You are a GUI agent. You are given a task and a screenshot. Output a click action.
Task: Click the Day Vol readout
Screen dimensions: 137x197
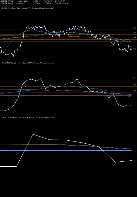point(61,3)
